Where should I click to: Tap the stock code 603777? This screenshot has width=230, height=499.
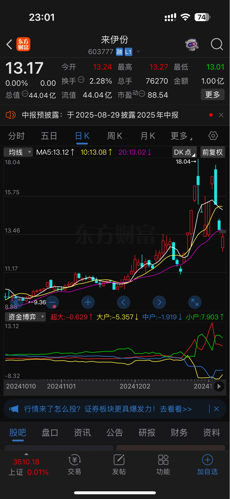click(101, 52)
